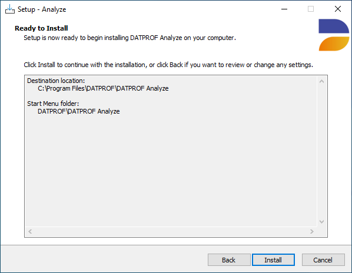Screen dimensions: 352x273
Task: Click the Install button
Action: (x=273, y=260)
